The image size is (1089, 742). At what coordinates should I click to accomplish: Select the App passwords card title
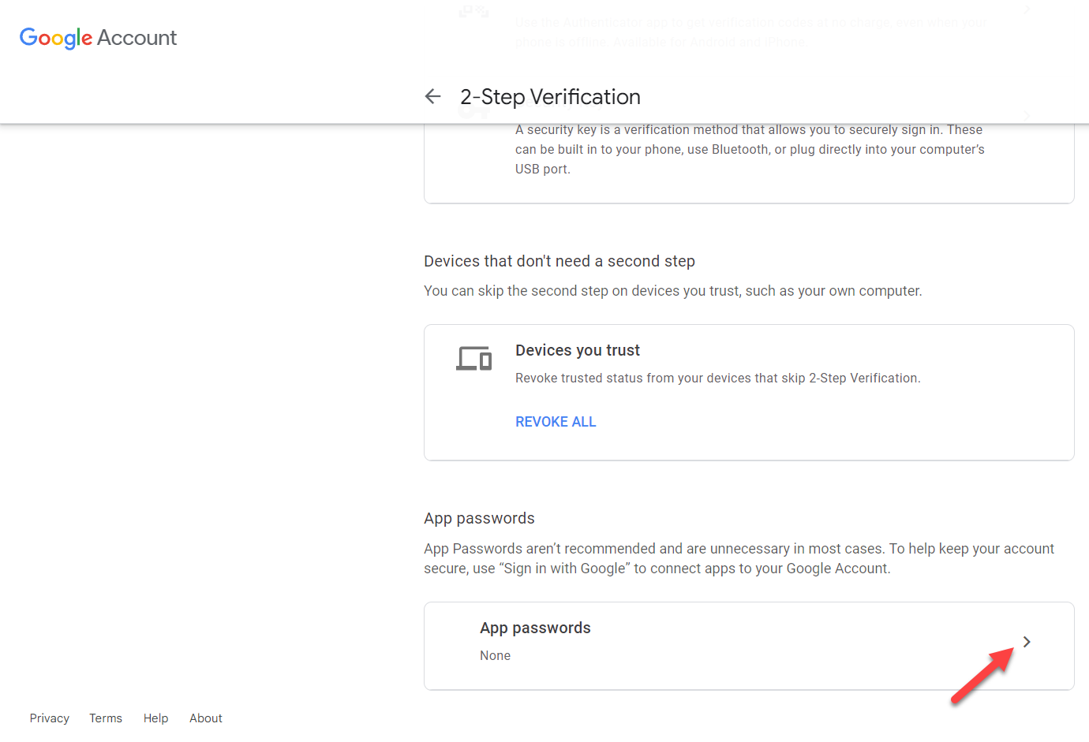click(535, 628)
